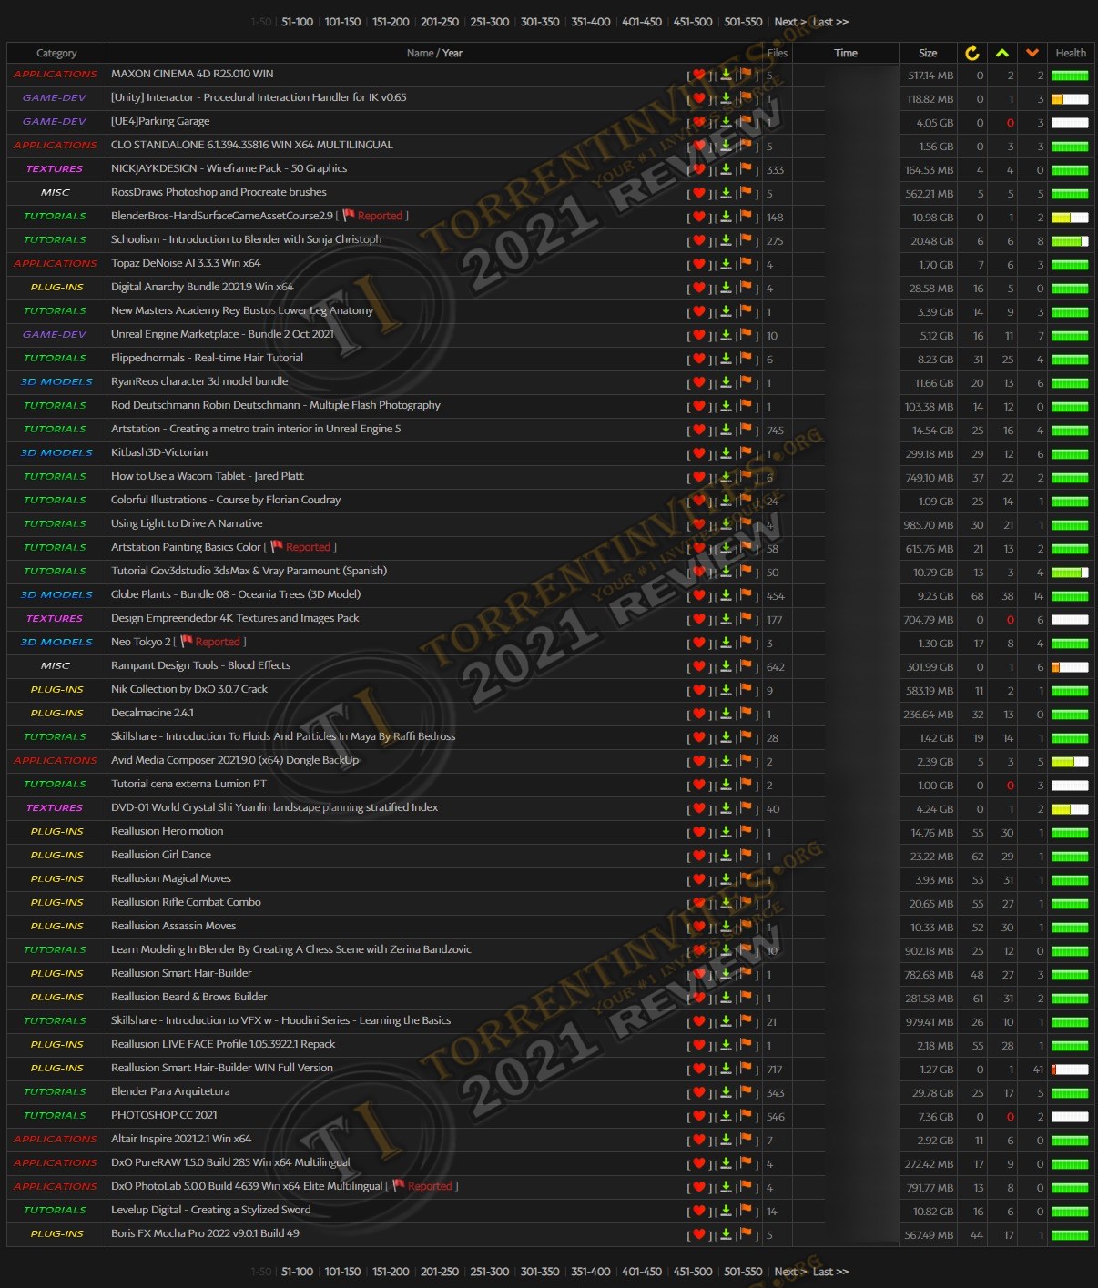This screenshot has width=1098, height=1288.
Task: Click the orange flag icon for Kitbash3D-Victorian
Action: pos(746,453)
